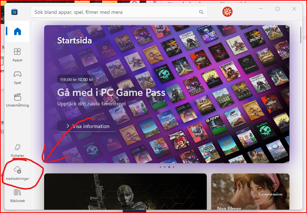Screen dimensions: 307x213
Task: Maximize the Microsoft Store window
Action: tap(277, 9)
